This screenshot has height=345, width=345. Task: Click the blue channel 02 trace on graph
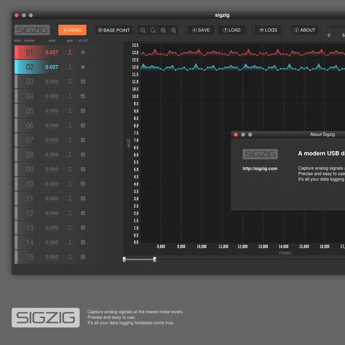tap(243, 68)
